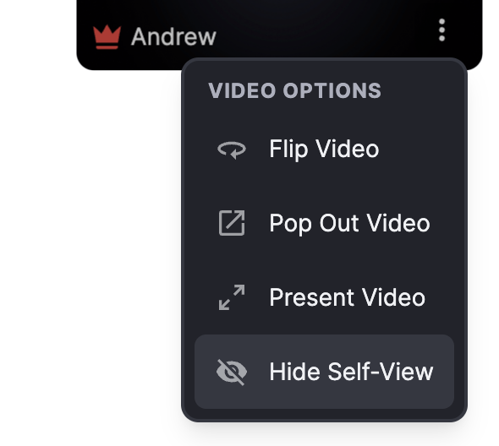
Task: Click the VIDEO OPTIONS header text
Action: [294, 90]
